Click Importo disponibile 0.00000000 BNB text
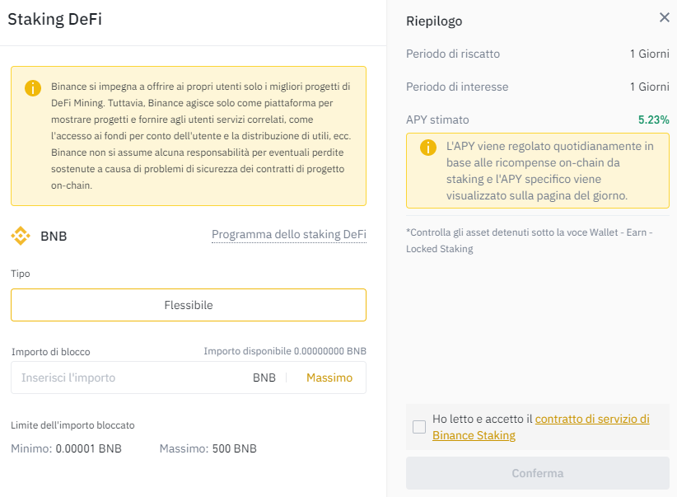Screen dimensions: 677x497 coord(285,351)
